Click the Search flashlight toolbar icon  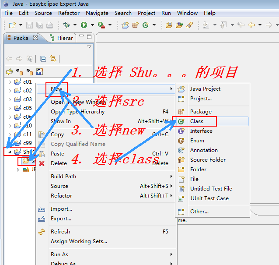coord(189,25)
